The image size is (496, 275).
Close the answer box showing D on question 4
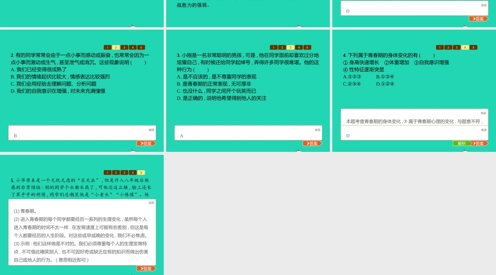[x=484, y=130]
